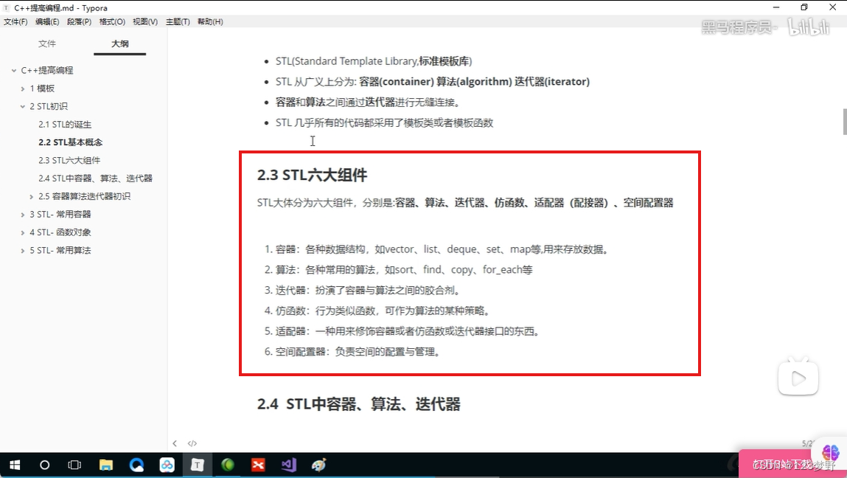847x478 pixels.
Task: Open Windows Task View
Action: click(x=74, y=465)
